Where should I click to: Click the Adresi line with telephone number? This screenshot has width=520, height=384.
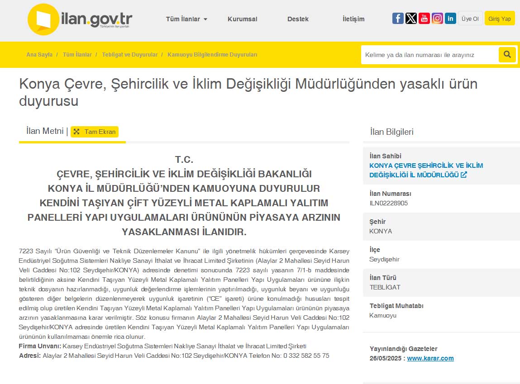[x=174, y=356]
